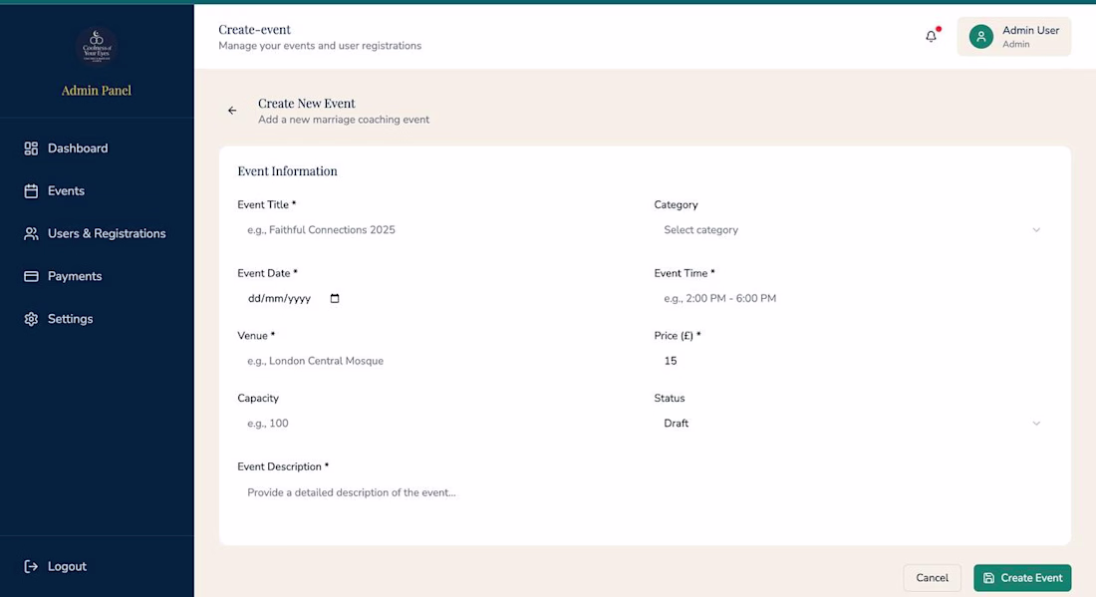Open the Admin User profile menu

tap(1014, 36)
